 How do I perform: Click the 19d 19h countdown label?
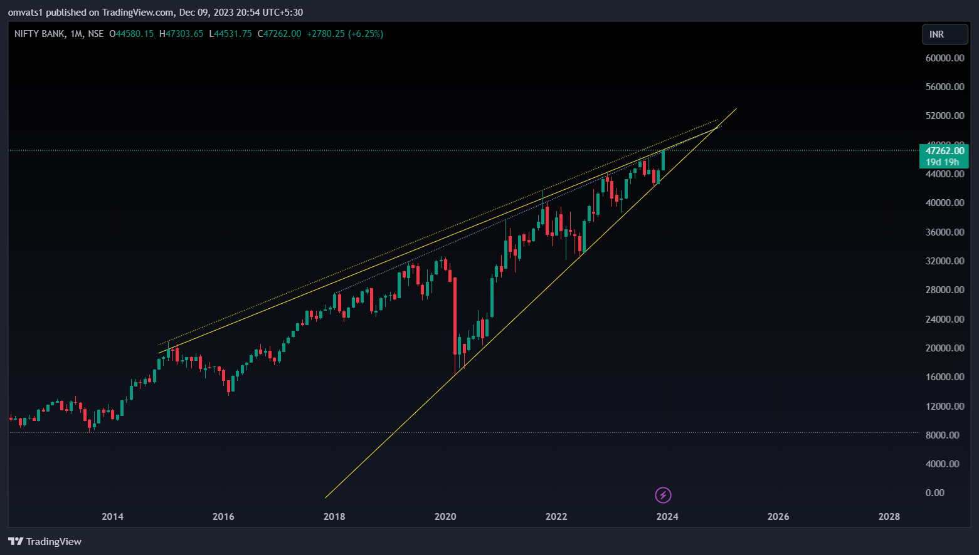(x=943, y=162)
